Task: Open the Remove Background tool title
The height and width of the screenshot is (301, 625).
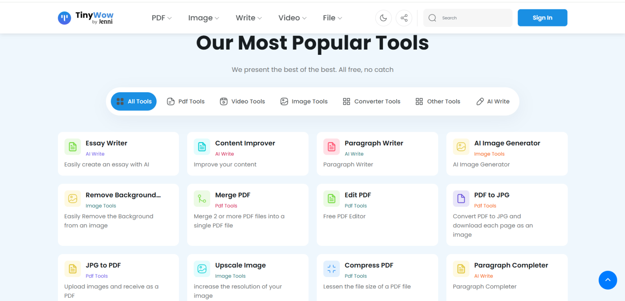Action: tap(123, 195)
